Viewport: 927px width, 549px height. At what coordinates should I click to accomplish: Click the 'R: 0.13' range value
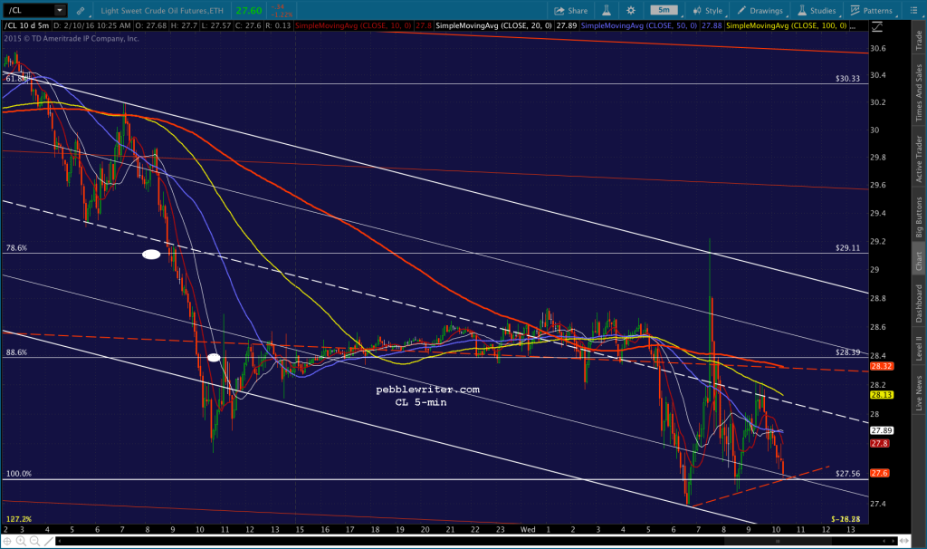[278, 26]
